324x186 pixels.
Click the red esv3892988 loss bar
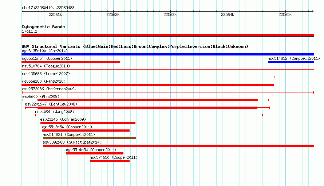click(178, 146)
